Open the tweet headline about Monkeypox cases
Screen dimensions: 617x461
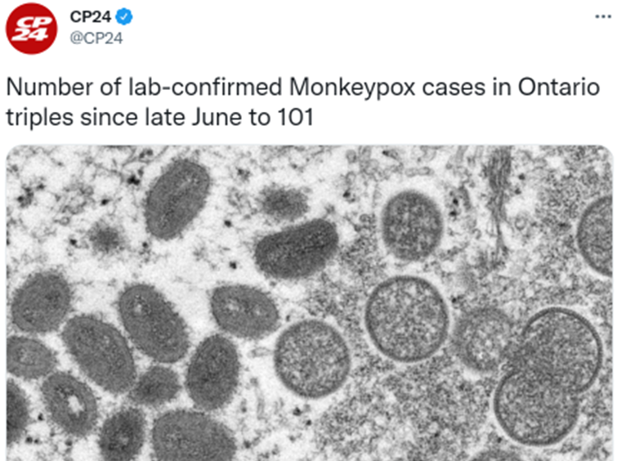[x=303, y=102]
